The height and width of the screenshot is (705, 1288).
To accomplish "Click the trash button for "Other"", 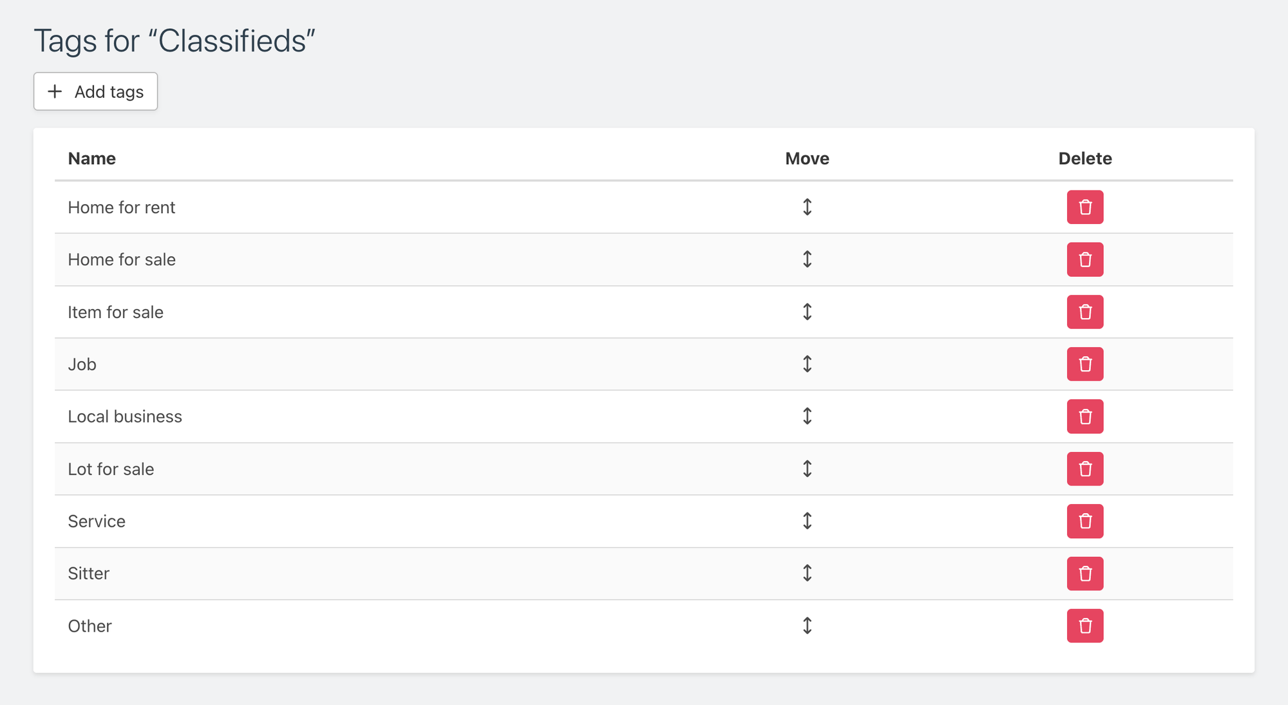I will (1084, 626).
